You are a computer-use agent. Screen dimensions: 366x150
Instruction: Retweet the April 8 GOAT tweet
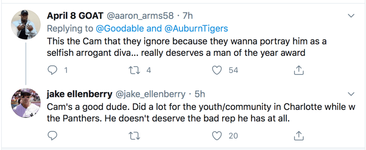135,70
